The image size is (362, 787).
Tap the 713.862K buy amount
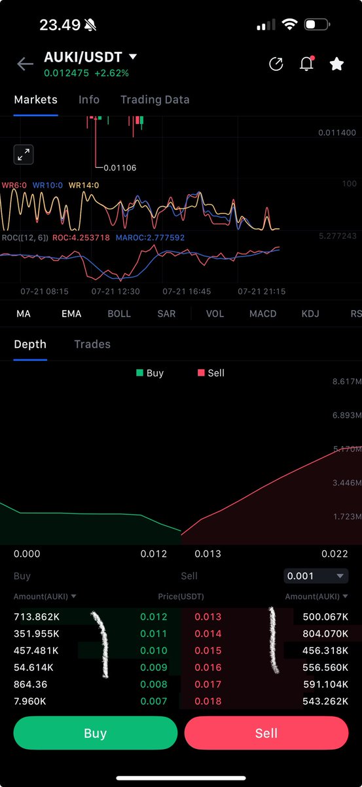(x=37, y=616)
